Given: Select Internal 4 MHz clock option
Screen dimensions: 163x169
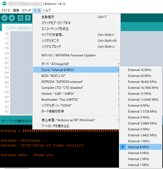Looking at the screenshot, I should click(x=141, y=153).
